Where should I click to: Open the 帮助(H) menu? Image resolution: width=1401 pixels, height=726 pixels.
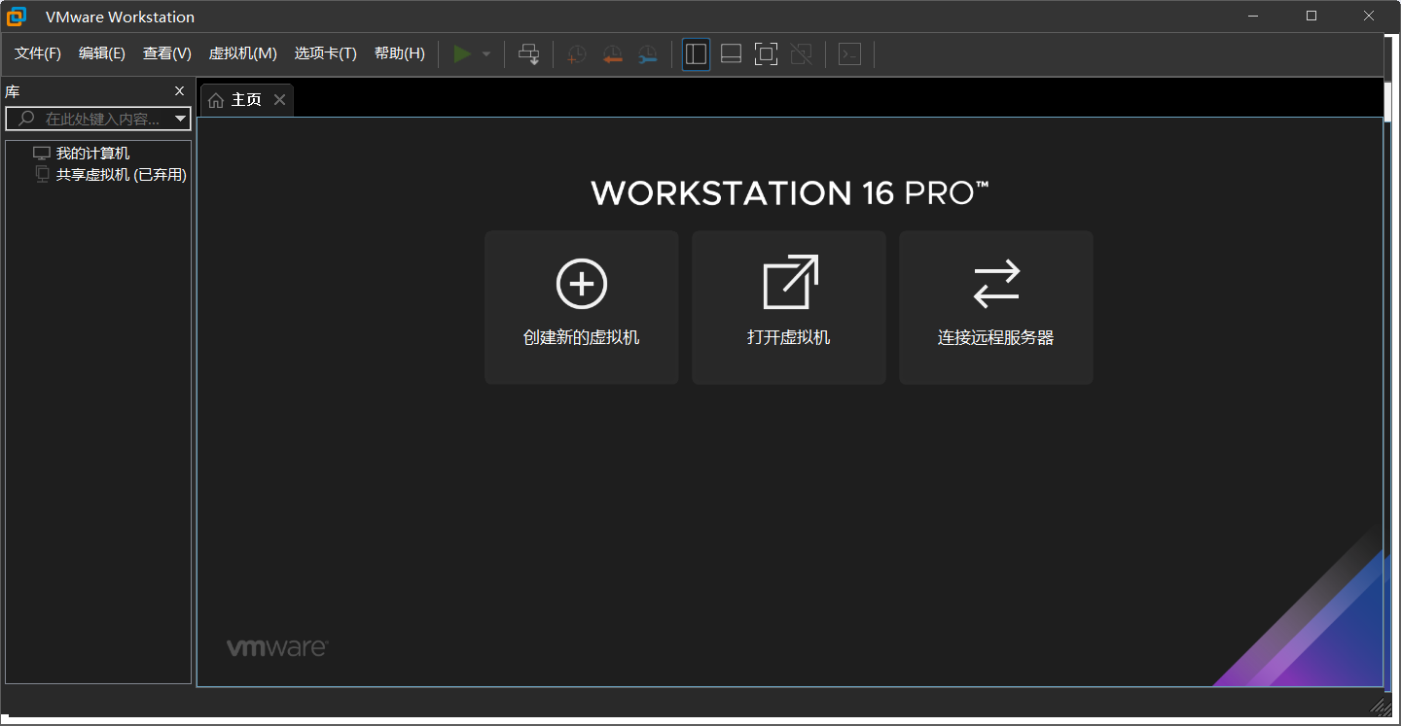pyautogui.click(x=400, y=53)
